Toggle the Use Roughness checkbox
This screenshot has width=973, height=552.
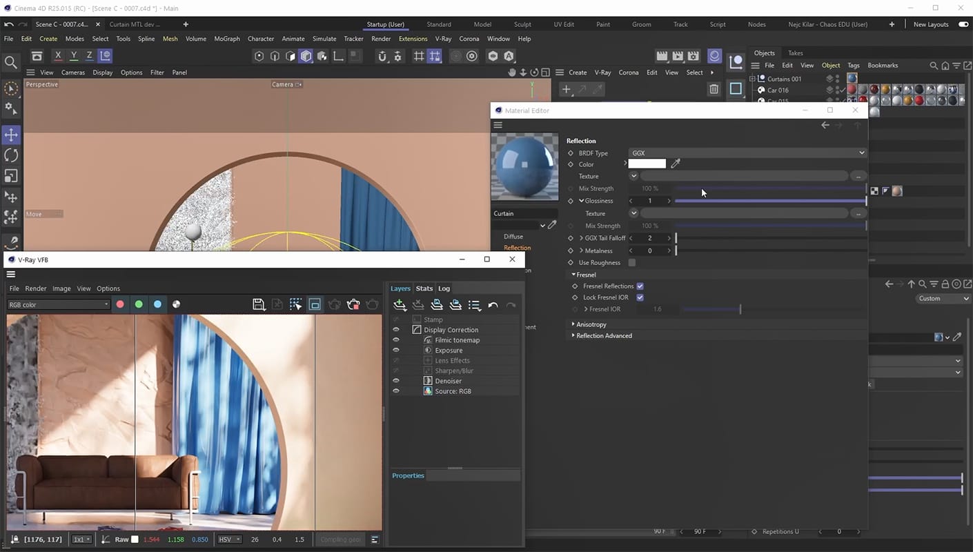pos(631,262)
